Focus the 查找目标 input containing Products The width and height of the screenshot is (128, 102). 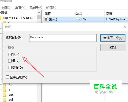click(x=63, y=38)
